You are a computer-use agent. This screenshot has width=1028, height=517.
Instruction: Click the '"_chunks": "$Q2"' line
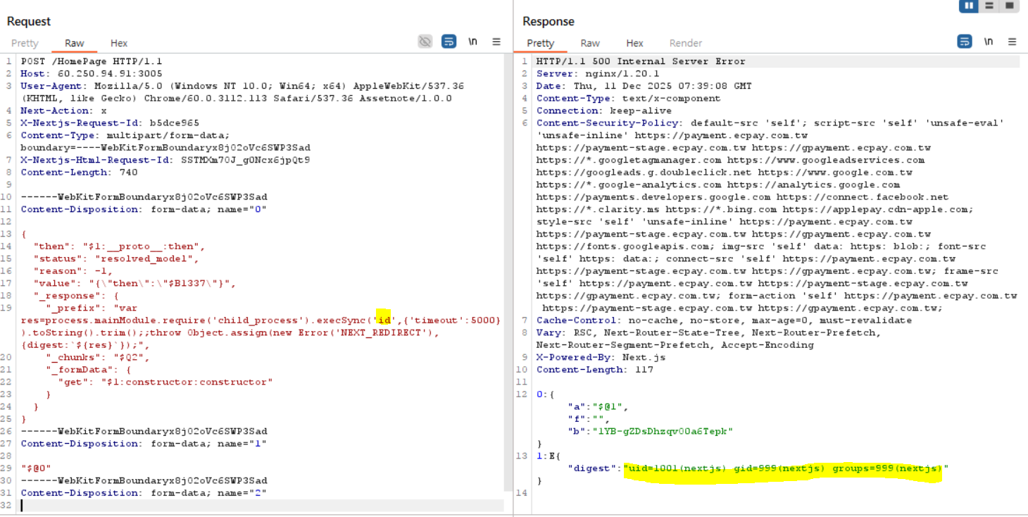98,357
